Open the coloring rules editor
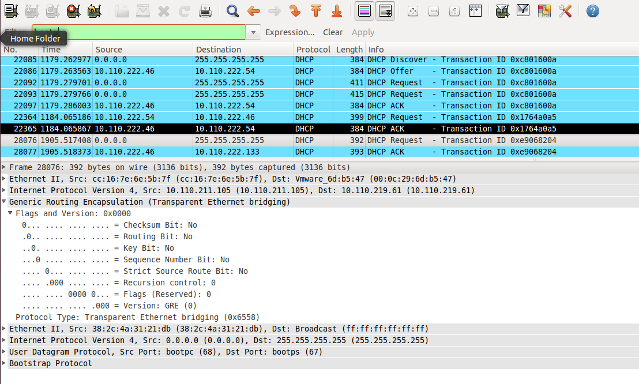The height and width of the screenshot is (384, 639). tap(544, 11)
